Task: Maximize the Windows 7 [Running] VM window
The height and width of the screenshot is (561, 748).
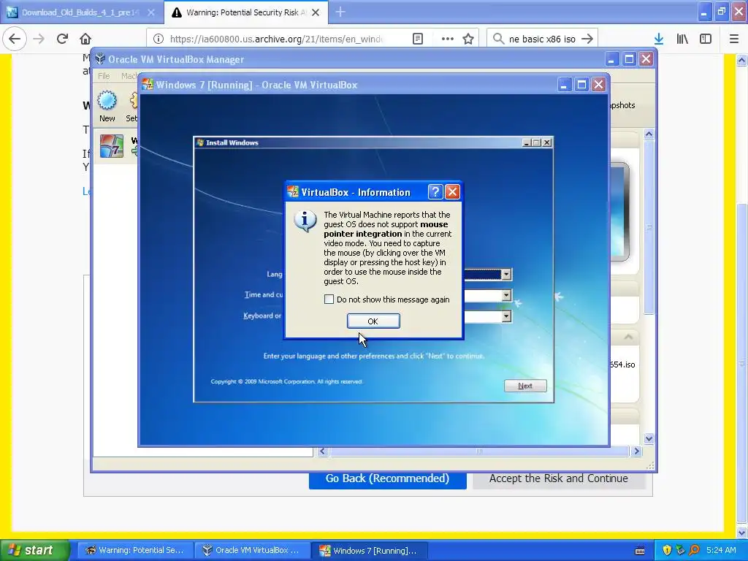Action: [x=581, y=85]
